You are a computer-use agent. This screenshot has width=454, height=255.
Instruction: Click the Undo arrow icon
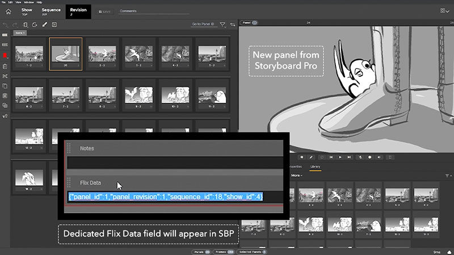tap(6, 25)
